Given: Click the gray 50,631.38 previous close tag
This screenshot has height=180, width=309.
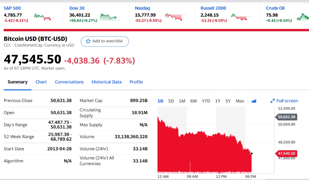Looking at the screenshot, I should [x=286, y=117].
